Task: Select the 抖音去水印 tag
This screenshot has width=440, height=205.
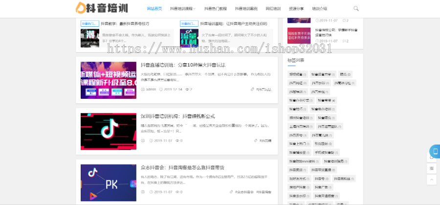Action: coord(299,196)
